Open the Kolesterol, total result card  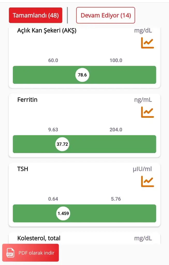(x=39, y=238)
